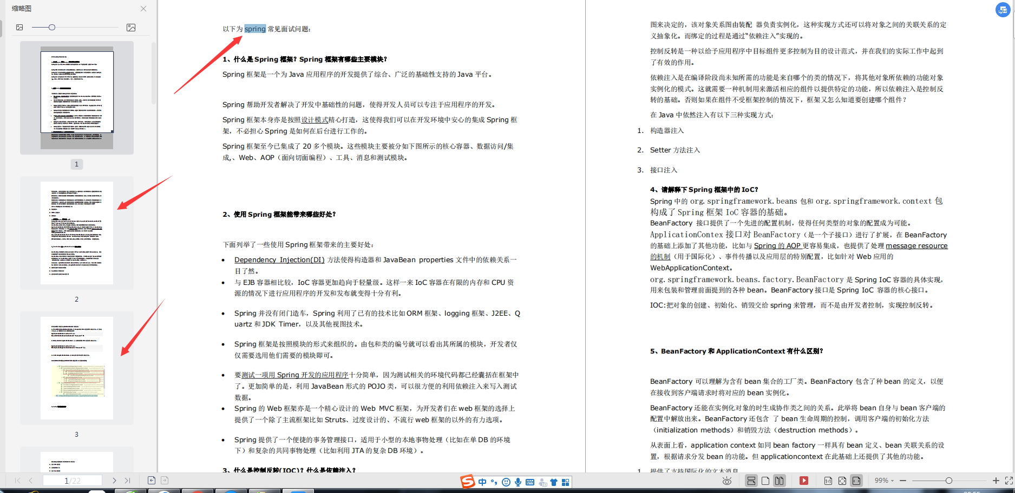Enable continuous scrolling layout
Screen dimensions: 1015x493
tap(751, 481)
